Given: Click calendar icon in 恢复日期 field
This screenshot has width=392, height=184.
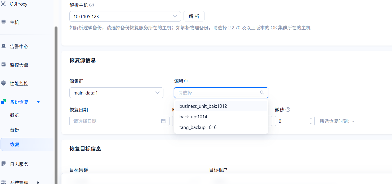Looking at the screenshot, I should (163, 121).
